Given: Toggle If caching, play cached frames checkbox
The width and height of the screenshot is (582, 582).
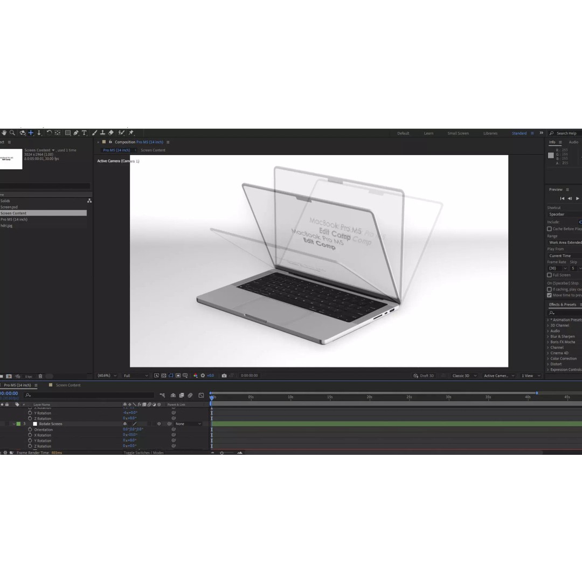Looking at the screenshot, I should click(549, 289).
